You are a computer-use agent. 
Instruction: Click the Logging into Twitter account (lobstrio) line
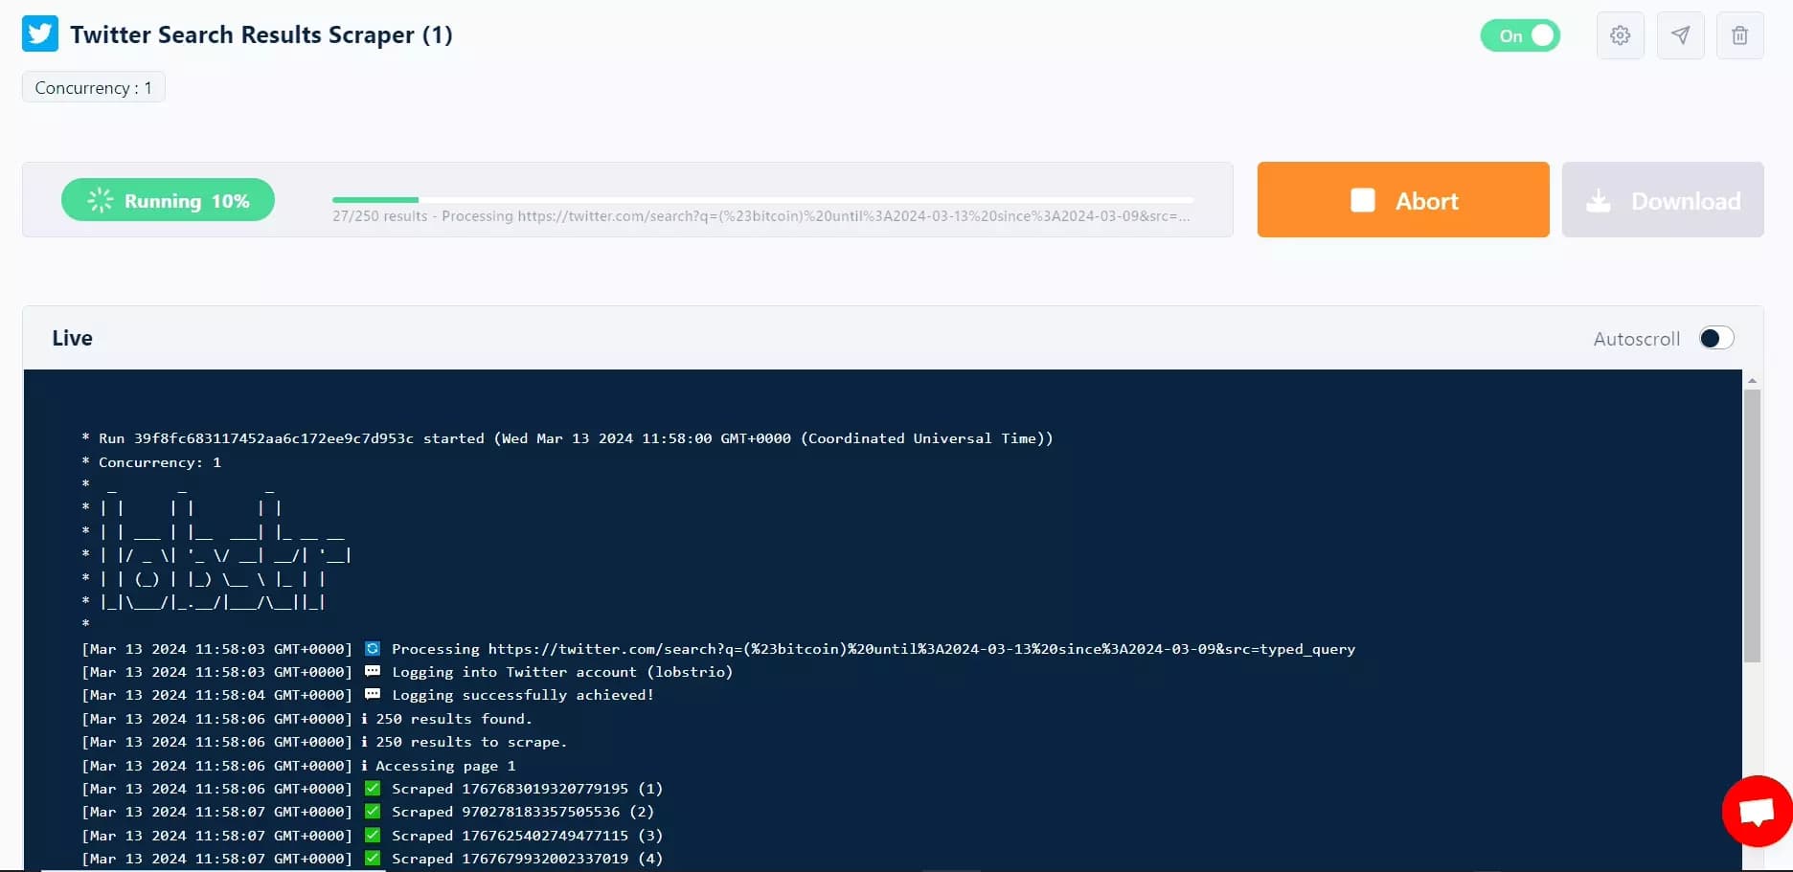[x=407, y=672]
